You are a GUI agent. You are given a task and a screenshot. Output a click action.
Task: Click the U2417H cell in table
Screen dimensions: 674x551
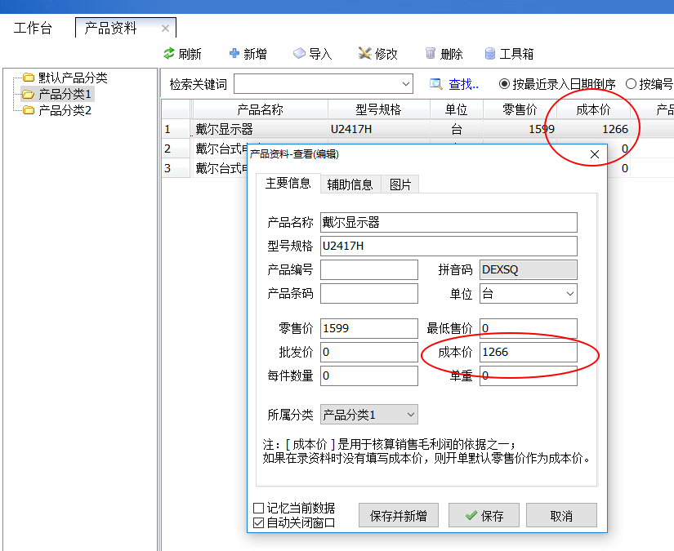point(379,129)
